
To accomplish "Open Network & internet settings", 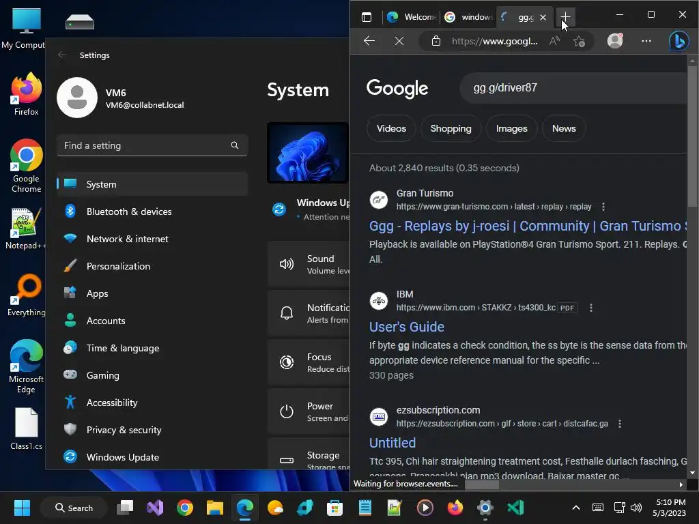I will tap(152, 239).
